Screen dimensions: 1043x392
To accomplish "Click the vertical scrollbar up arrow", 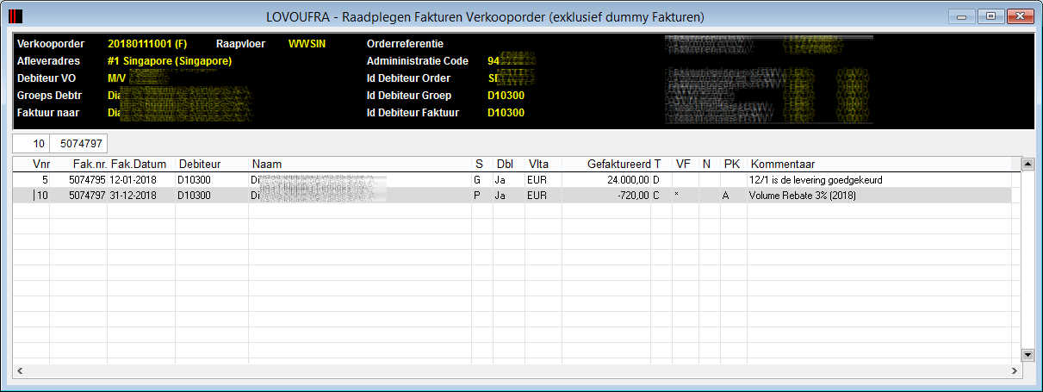I will click(1027, 164).
